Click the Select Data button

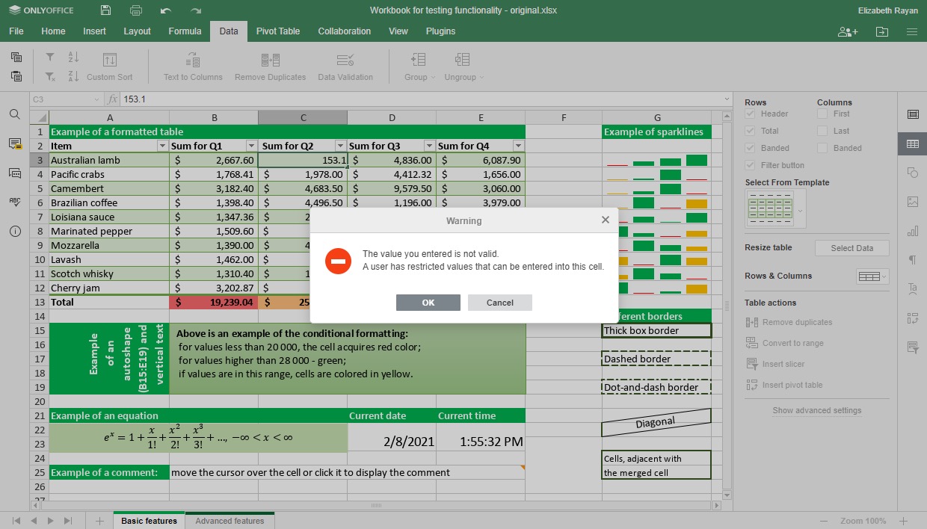[851, 248]
